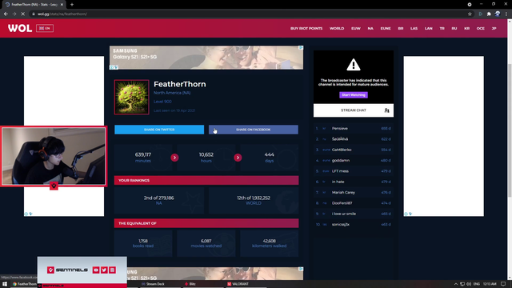Click arrow between minutes and hours
This screenshot has width=512, height=288.
pyautogui.click(x=174, y=158)
